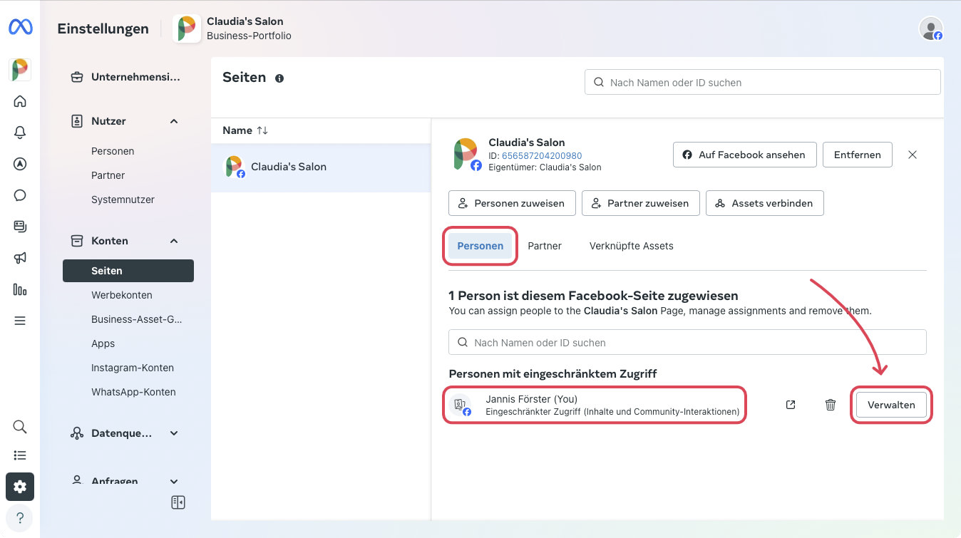This screenshot has width=961, height=538.
Task: Open the compass-style Ads Manager icon
Action: (20, 164)
